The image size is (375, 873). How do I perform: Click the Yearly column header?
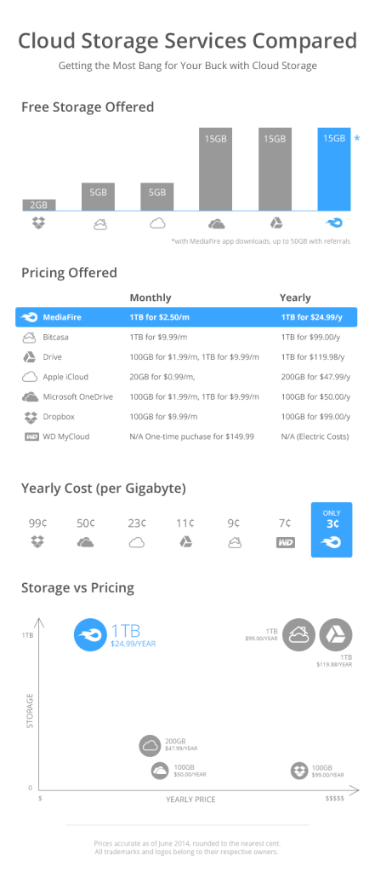point(295,298)
